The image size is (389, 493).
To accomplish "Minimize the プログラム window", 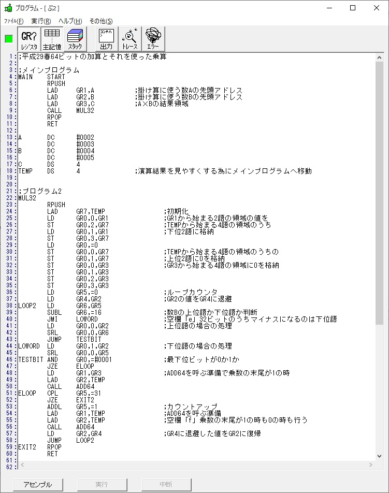I will (x=329, y=8).
